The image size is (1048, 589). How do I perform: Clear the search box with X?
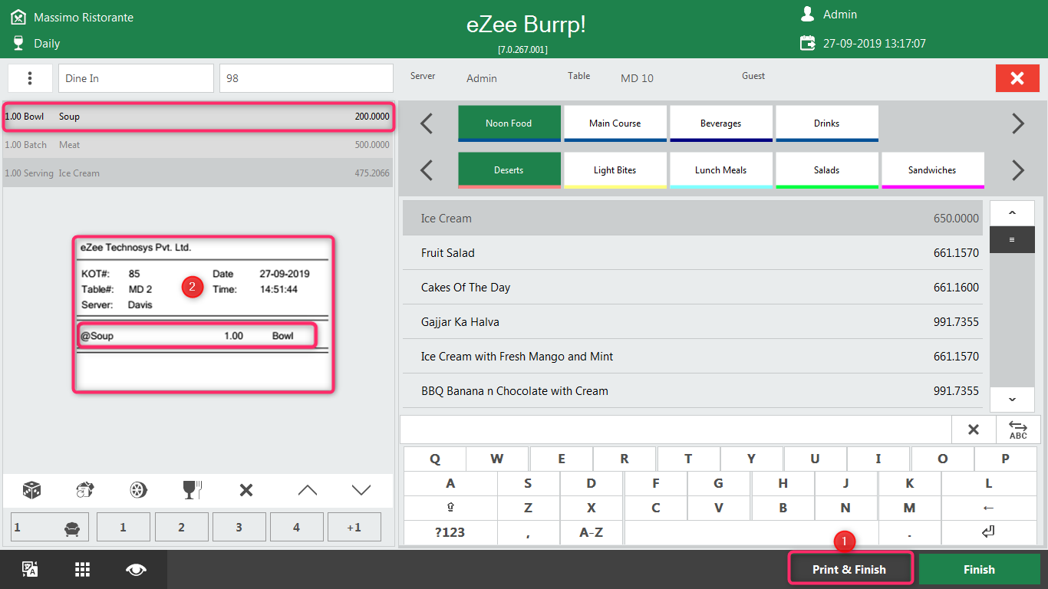(974, 429)
